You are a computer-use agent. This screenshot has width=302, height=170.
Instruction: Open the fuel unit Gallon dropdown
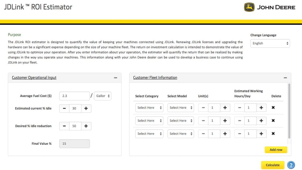coord(103,96)
